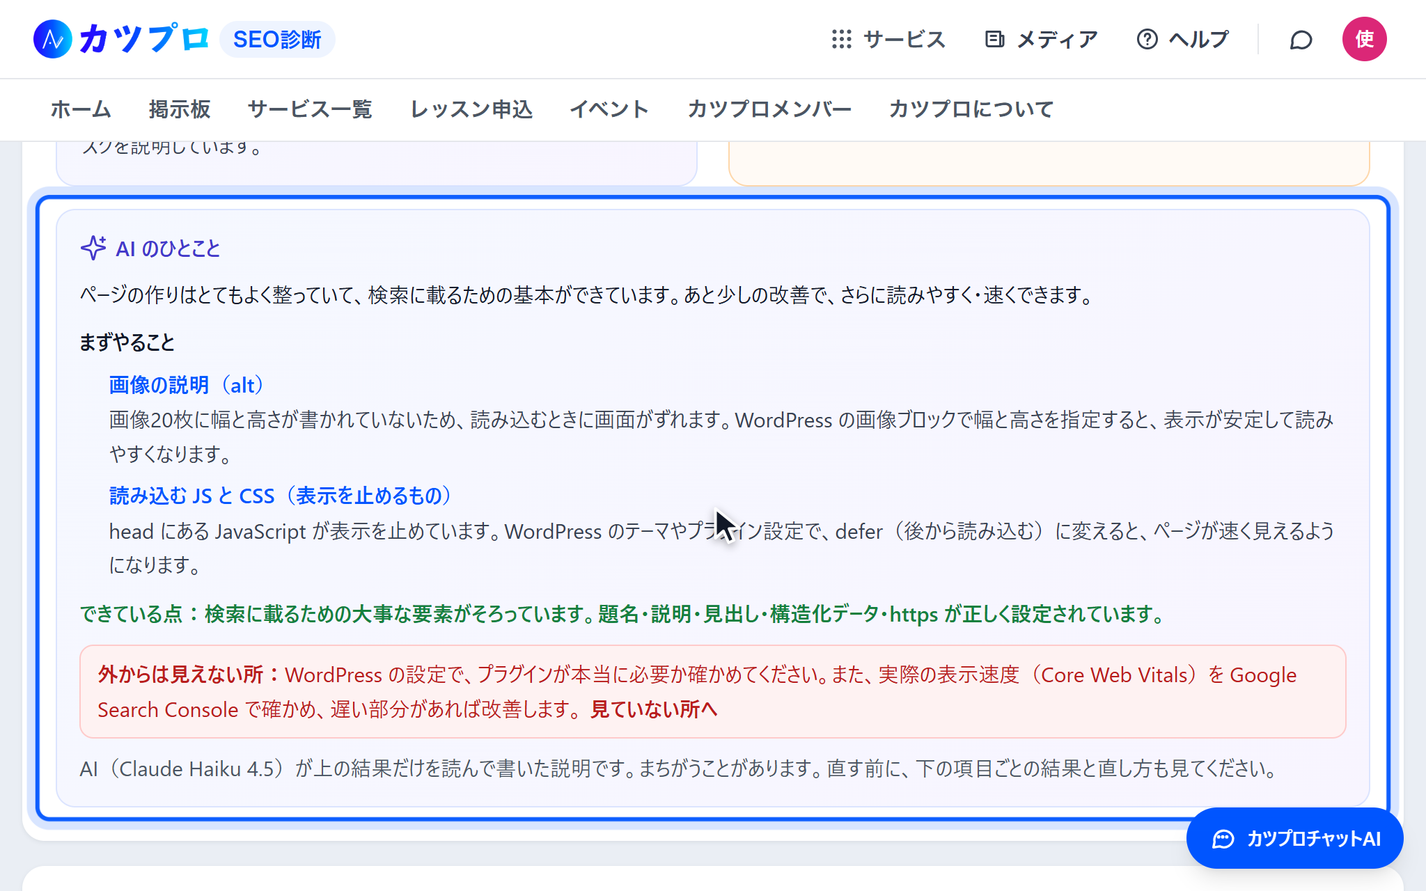
Task: Click the SEO診断 badge
Action: pyautogui.click(x=277, y=39)
